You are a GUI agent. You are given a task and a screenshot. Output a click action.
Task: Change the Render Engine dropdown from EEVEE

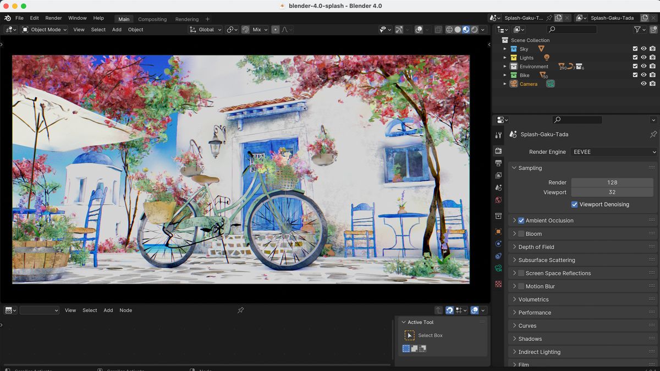pos(613,152)
